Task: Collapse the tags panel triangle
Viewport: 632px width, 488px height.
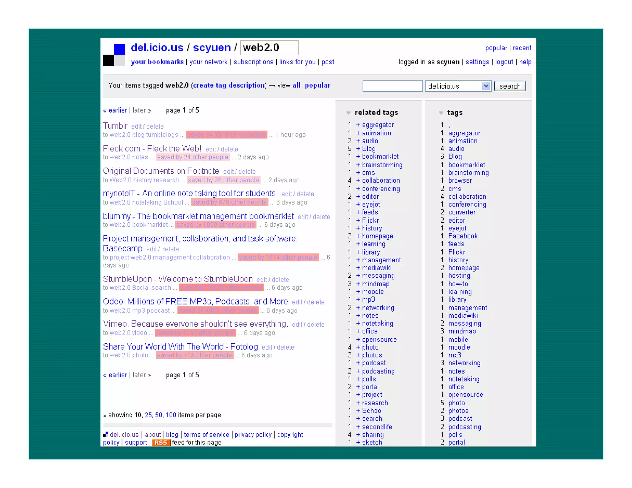Action: pos(441,113)
